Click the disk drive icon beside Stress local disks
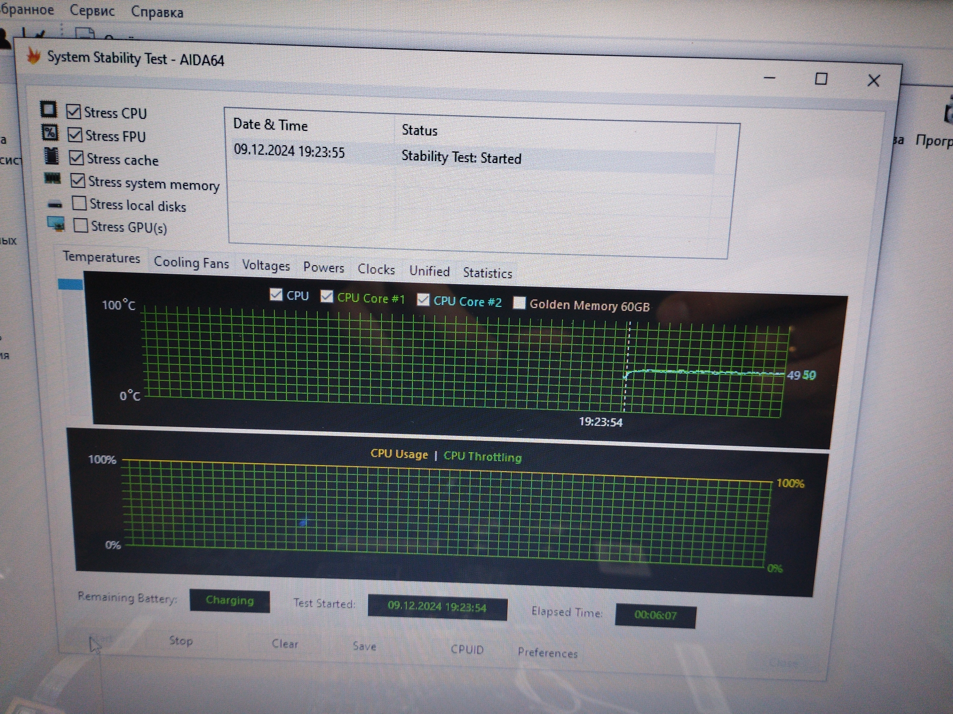Image resolution: width=953 pixels, height=714 pixels. pos(55,204)
